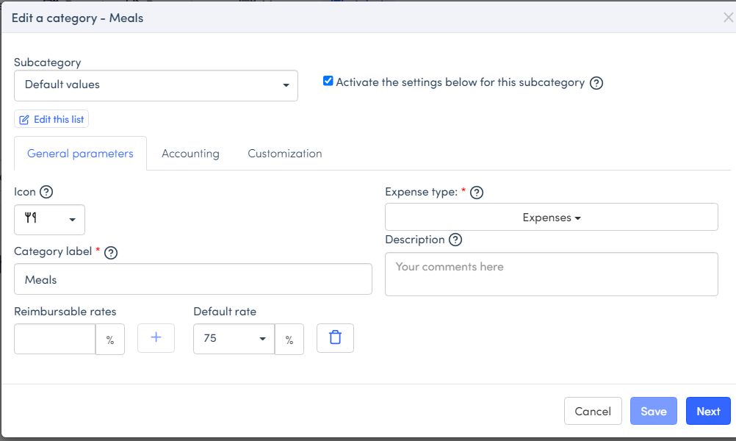
Task: Open the Expense type Expenses dropdown
Action: click(551, 218)
